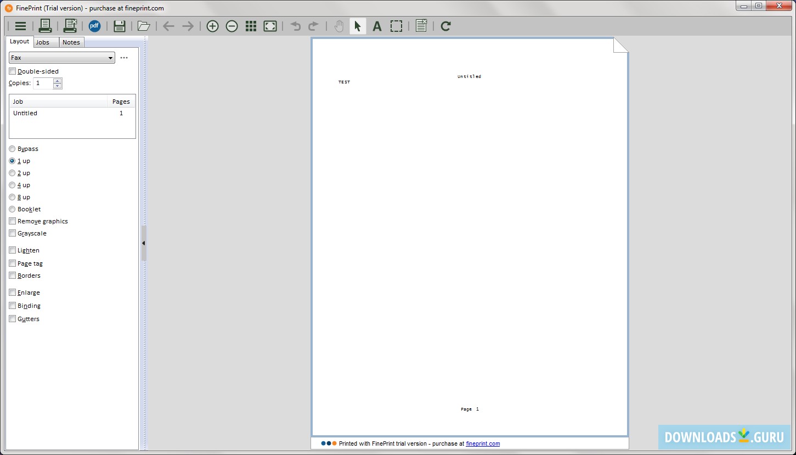Select the Text tool A icon
The image size is (796, 455).
[377, 26]
